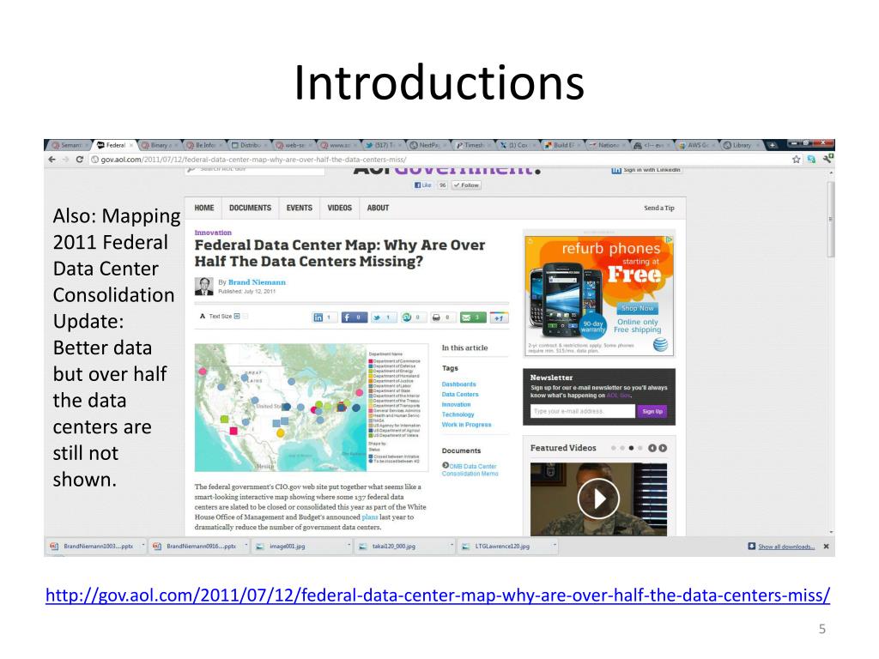Bookmark the page with the star icon

pos(796,160)
